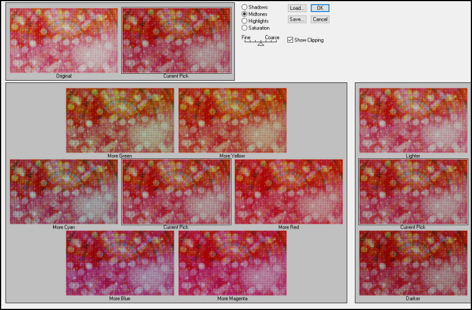
Task: Disable the Show Clipping checkbox
Action: coord(290,40)
